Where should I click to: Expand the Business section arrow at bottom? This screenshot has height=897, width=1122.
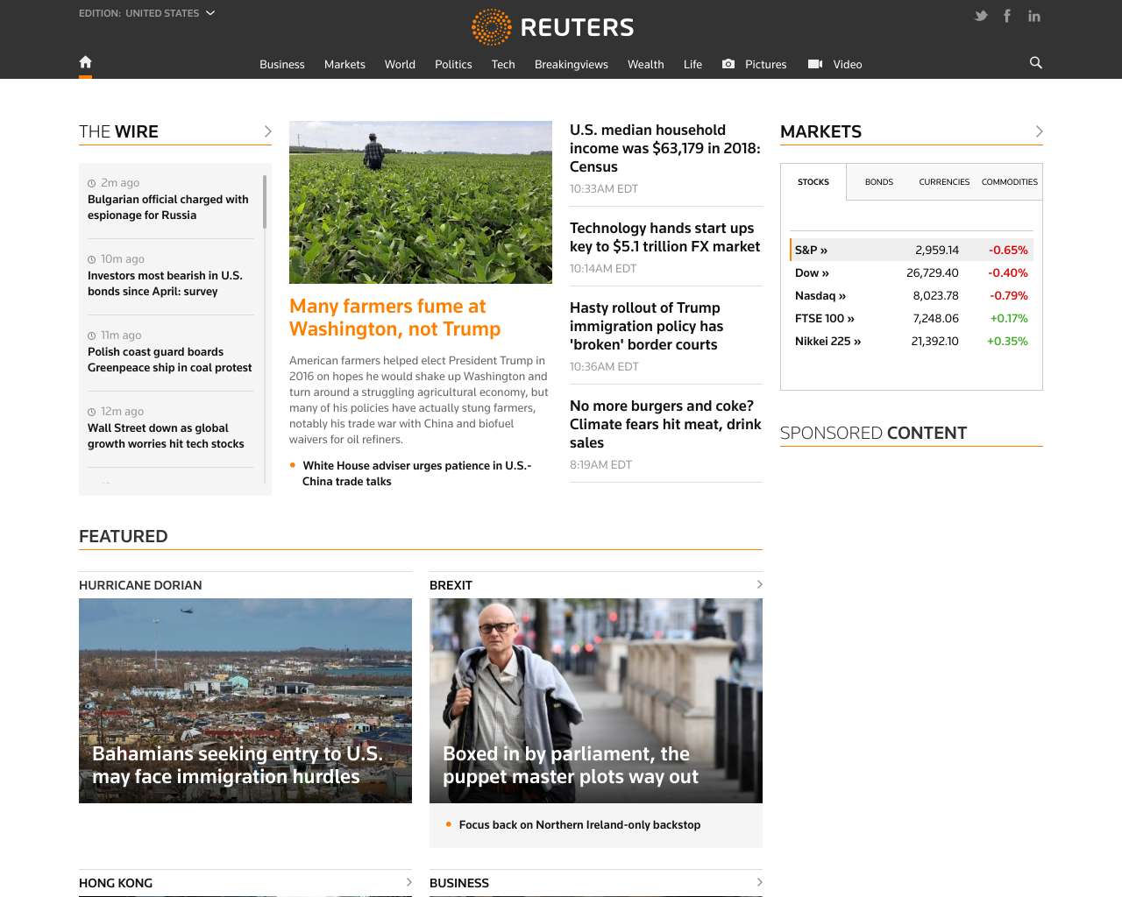pos(759,882)
